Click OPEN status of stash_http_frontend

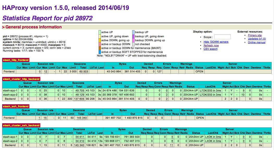[199, 71]
